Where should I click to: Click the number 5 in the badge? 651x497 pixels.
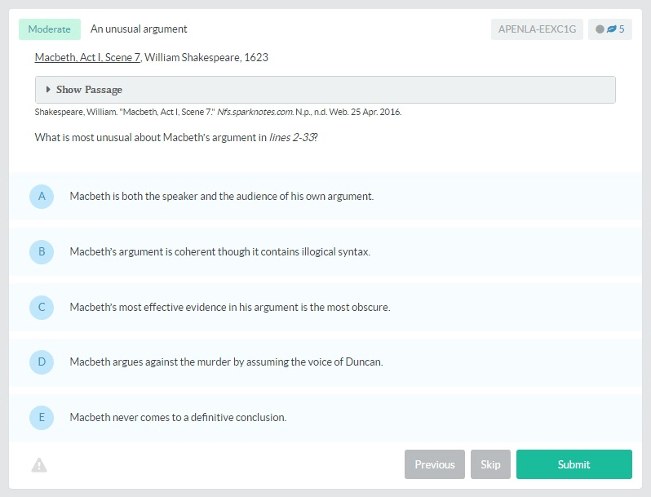coord(622,29)
